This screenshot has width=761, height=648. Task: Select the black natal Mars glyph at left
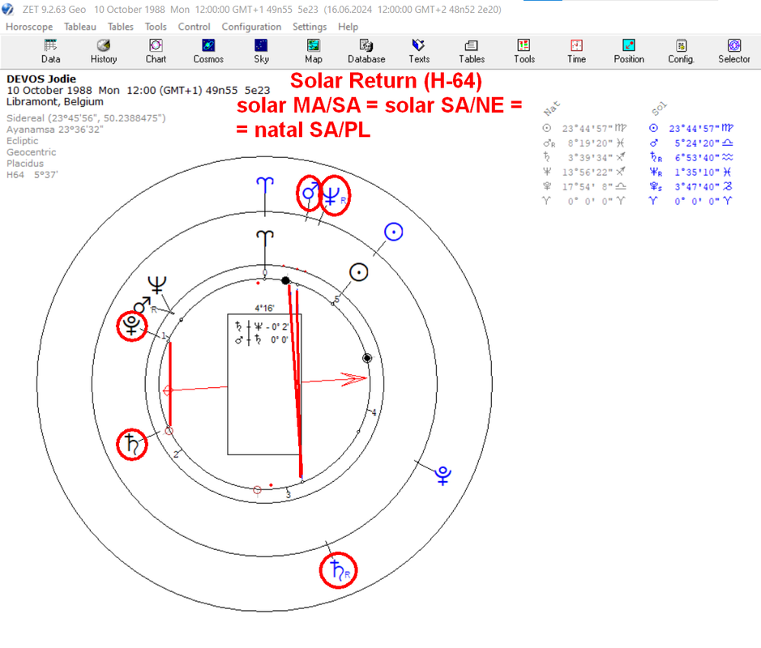[x=142, y=305]
